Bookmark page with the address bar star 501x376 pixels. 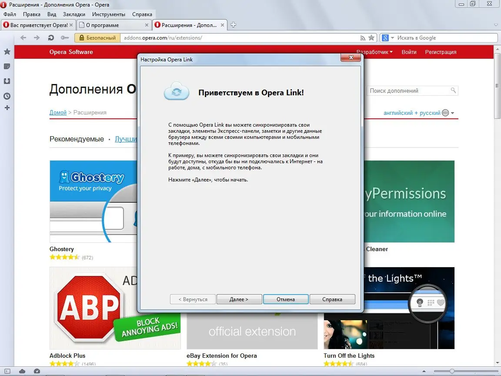pyautogui.click(x=371, y=38)
